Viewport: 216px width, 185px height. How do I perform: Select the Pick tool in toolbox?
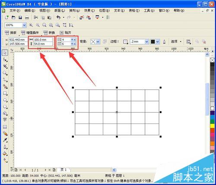(x=5, y=53)
